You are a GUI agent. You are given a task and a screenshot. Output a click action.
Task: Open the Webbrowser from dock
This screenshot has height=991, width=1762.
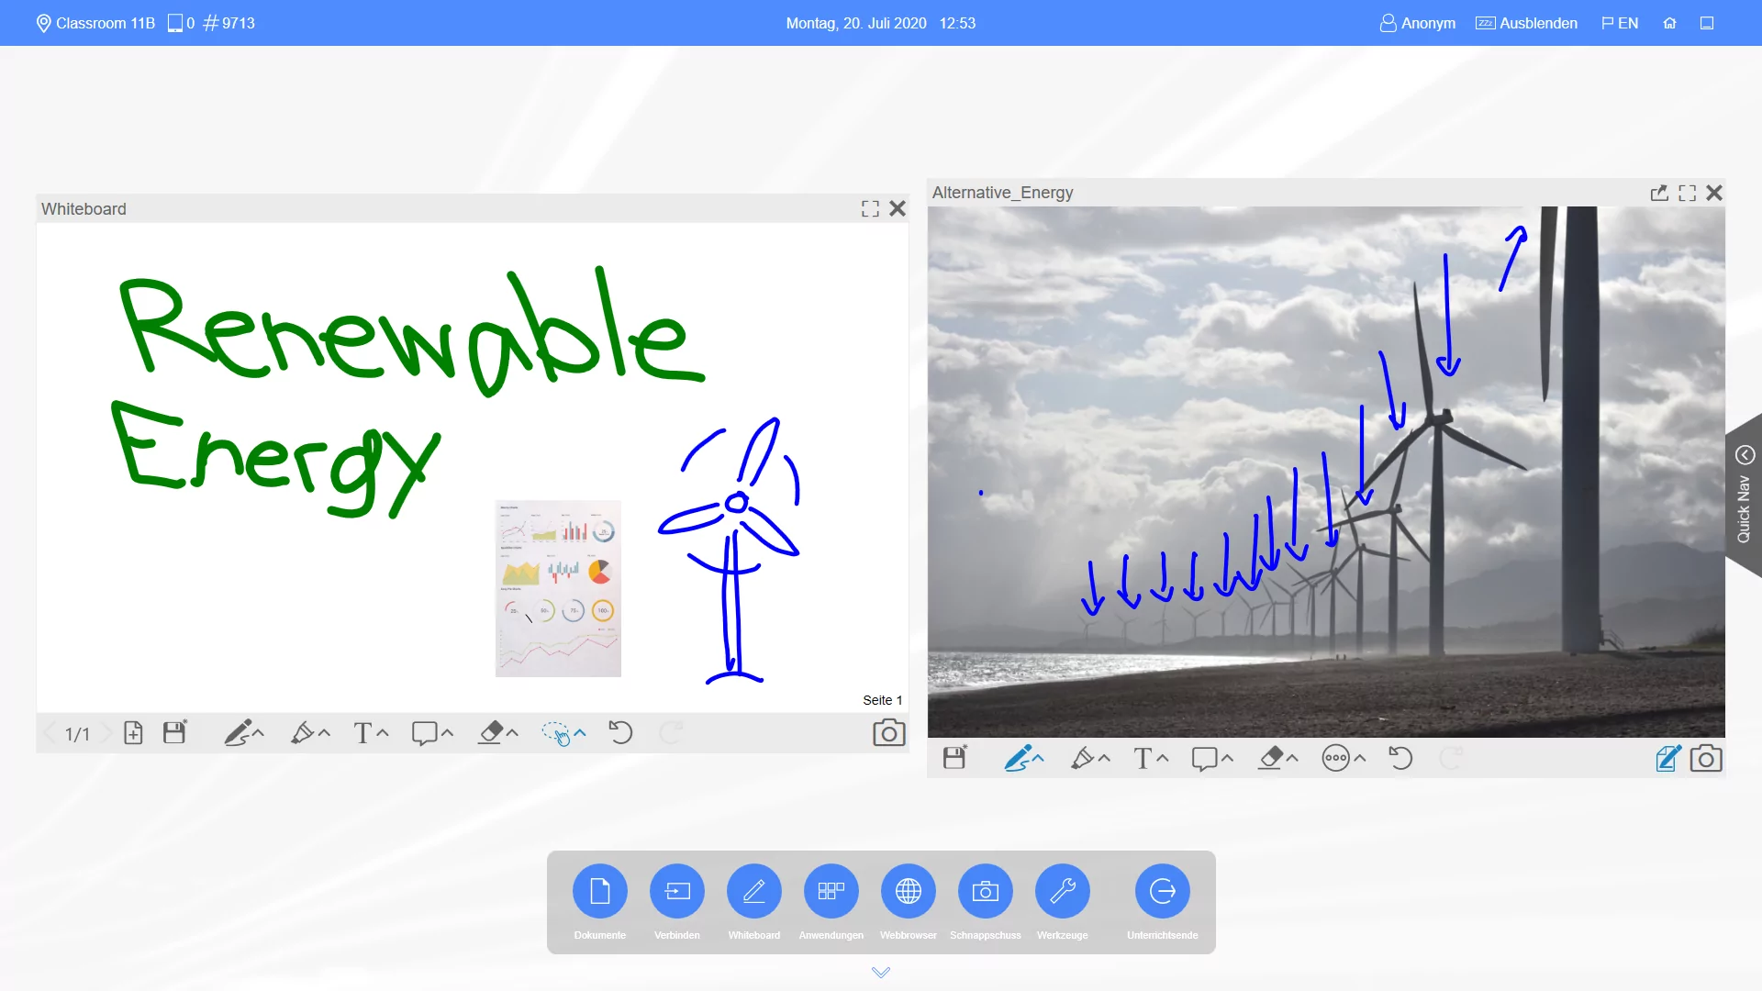(x=908, y=891)
